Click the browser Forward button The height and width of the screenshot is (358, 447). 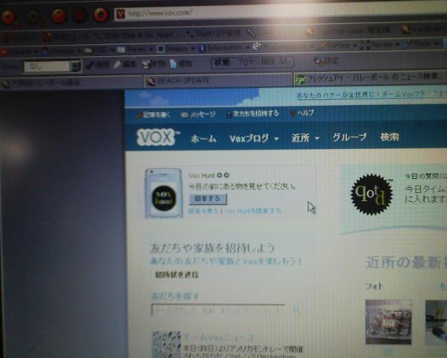pos(34,16)
